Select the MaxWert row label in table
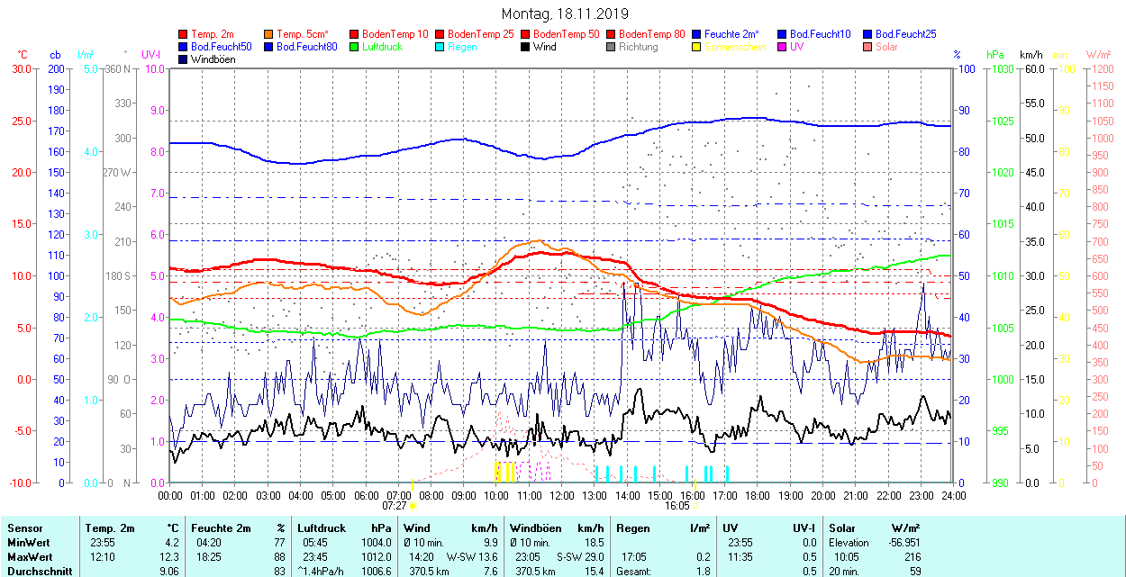 [28, 556]
